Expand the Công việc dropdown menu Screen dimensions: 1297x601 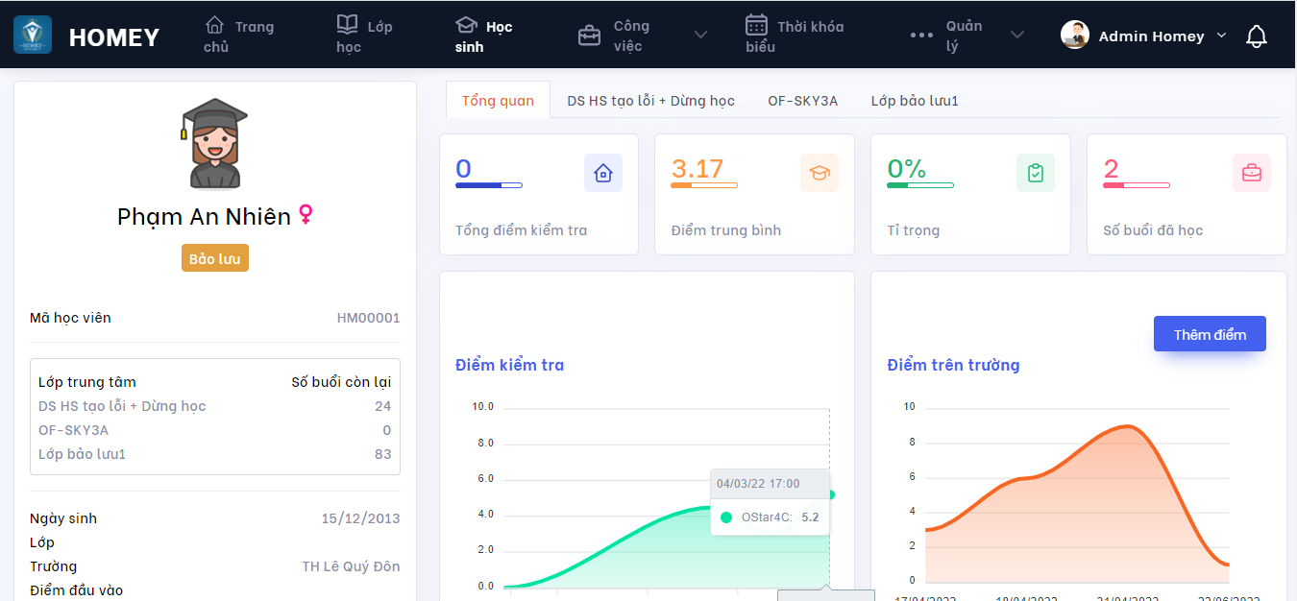700,36
